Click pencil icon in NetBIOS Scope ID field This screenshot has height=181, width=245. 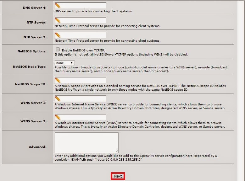point(58,80)
